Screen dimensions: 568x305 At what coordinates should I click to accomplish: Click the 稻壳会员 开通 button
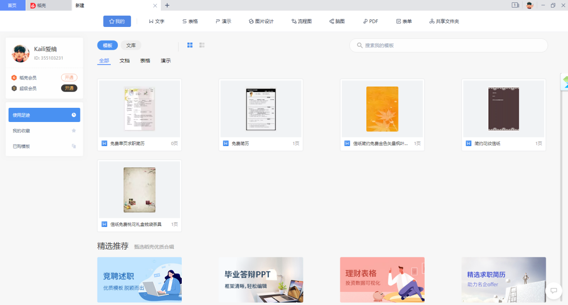tap(69, 78)
